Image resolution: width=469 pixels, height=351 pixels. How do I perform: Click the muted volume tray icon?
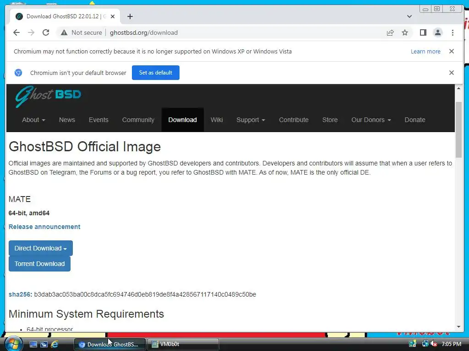click(433, 344)
